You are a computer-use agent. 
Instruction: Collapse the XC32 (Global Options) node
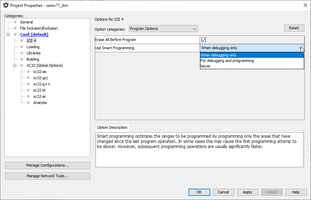(x=15, y=65)
